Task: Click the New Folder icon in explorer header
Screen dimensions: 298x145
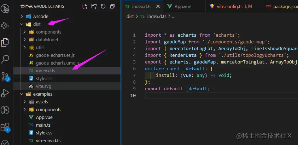Action: [94, 6]
